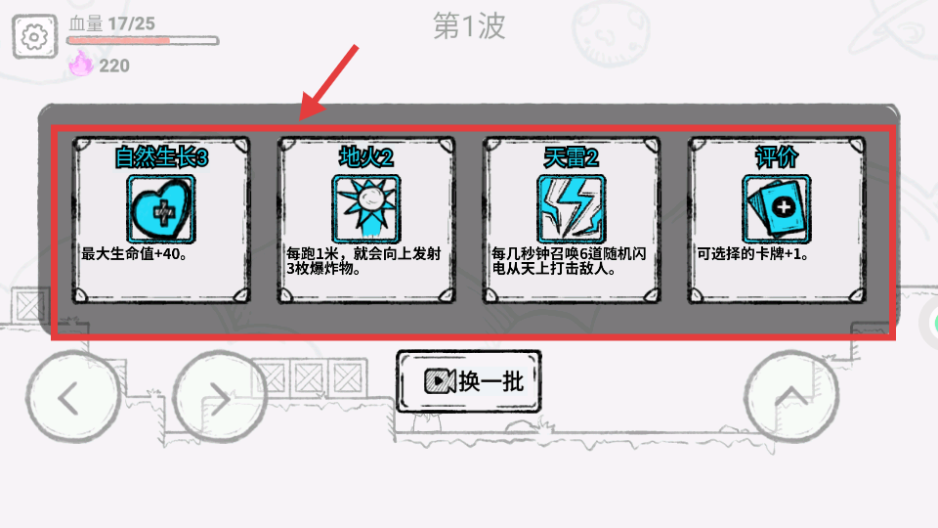This screenshot has width=938, height=528.
Task: Click the 天雷2 card title
Action: tap(572, 157)
